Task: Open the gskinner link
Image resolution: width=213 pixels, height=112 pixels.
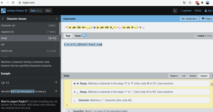Action: [x=187, y=11]
